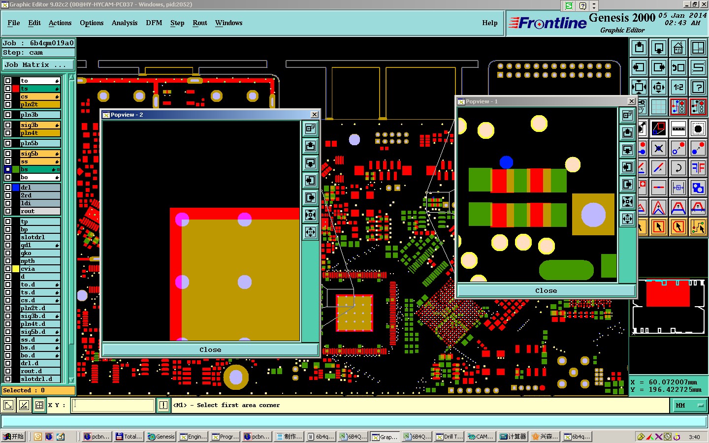Open the File menu
Screen dimensions: 709x443
point(14,23)
